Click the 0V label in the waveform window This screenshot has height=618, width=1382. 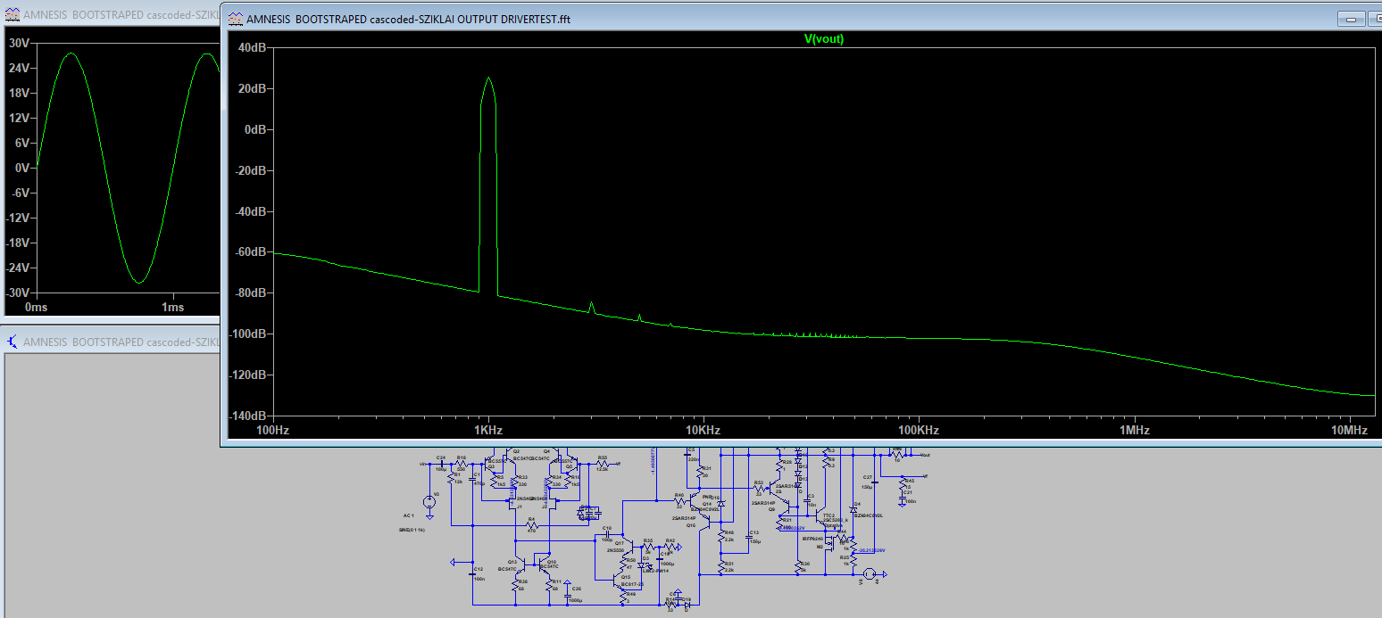[x=23, y=168]
